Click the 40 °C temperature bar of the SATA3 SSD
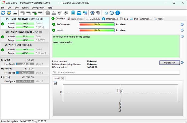The image size is (187, 123). tap(25, 53)
